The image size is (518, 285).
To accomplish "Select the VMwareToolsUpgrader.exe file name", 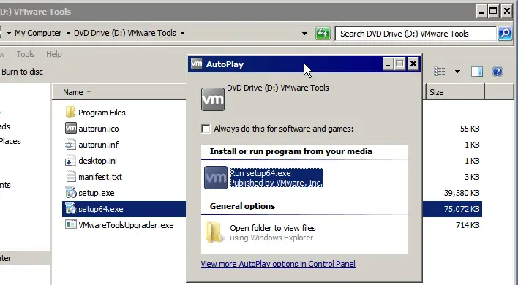I will [126, 225].
